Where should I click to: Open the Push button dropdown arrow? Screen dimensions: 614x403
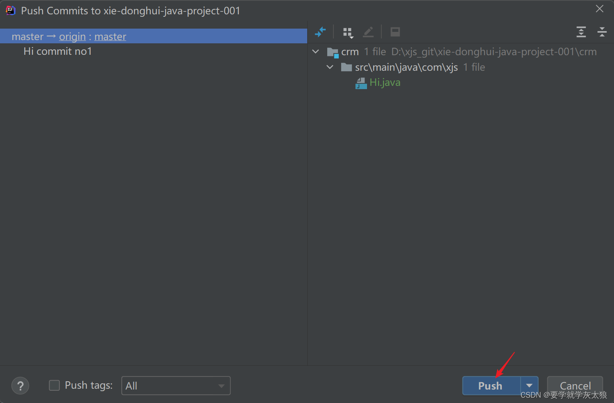529,385
